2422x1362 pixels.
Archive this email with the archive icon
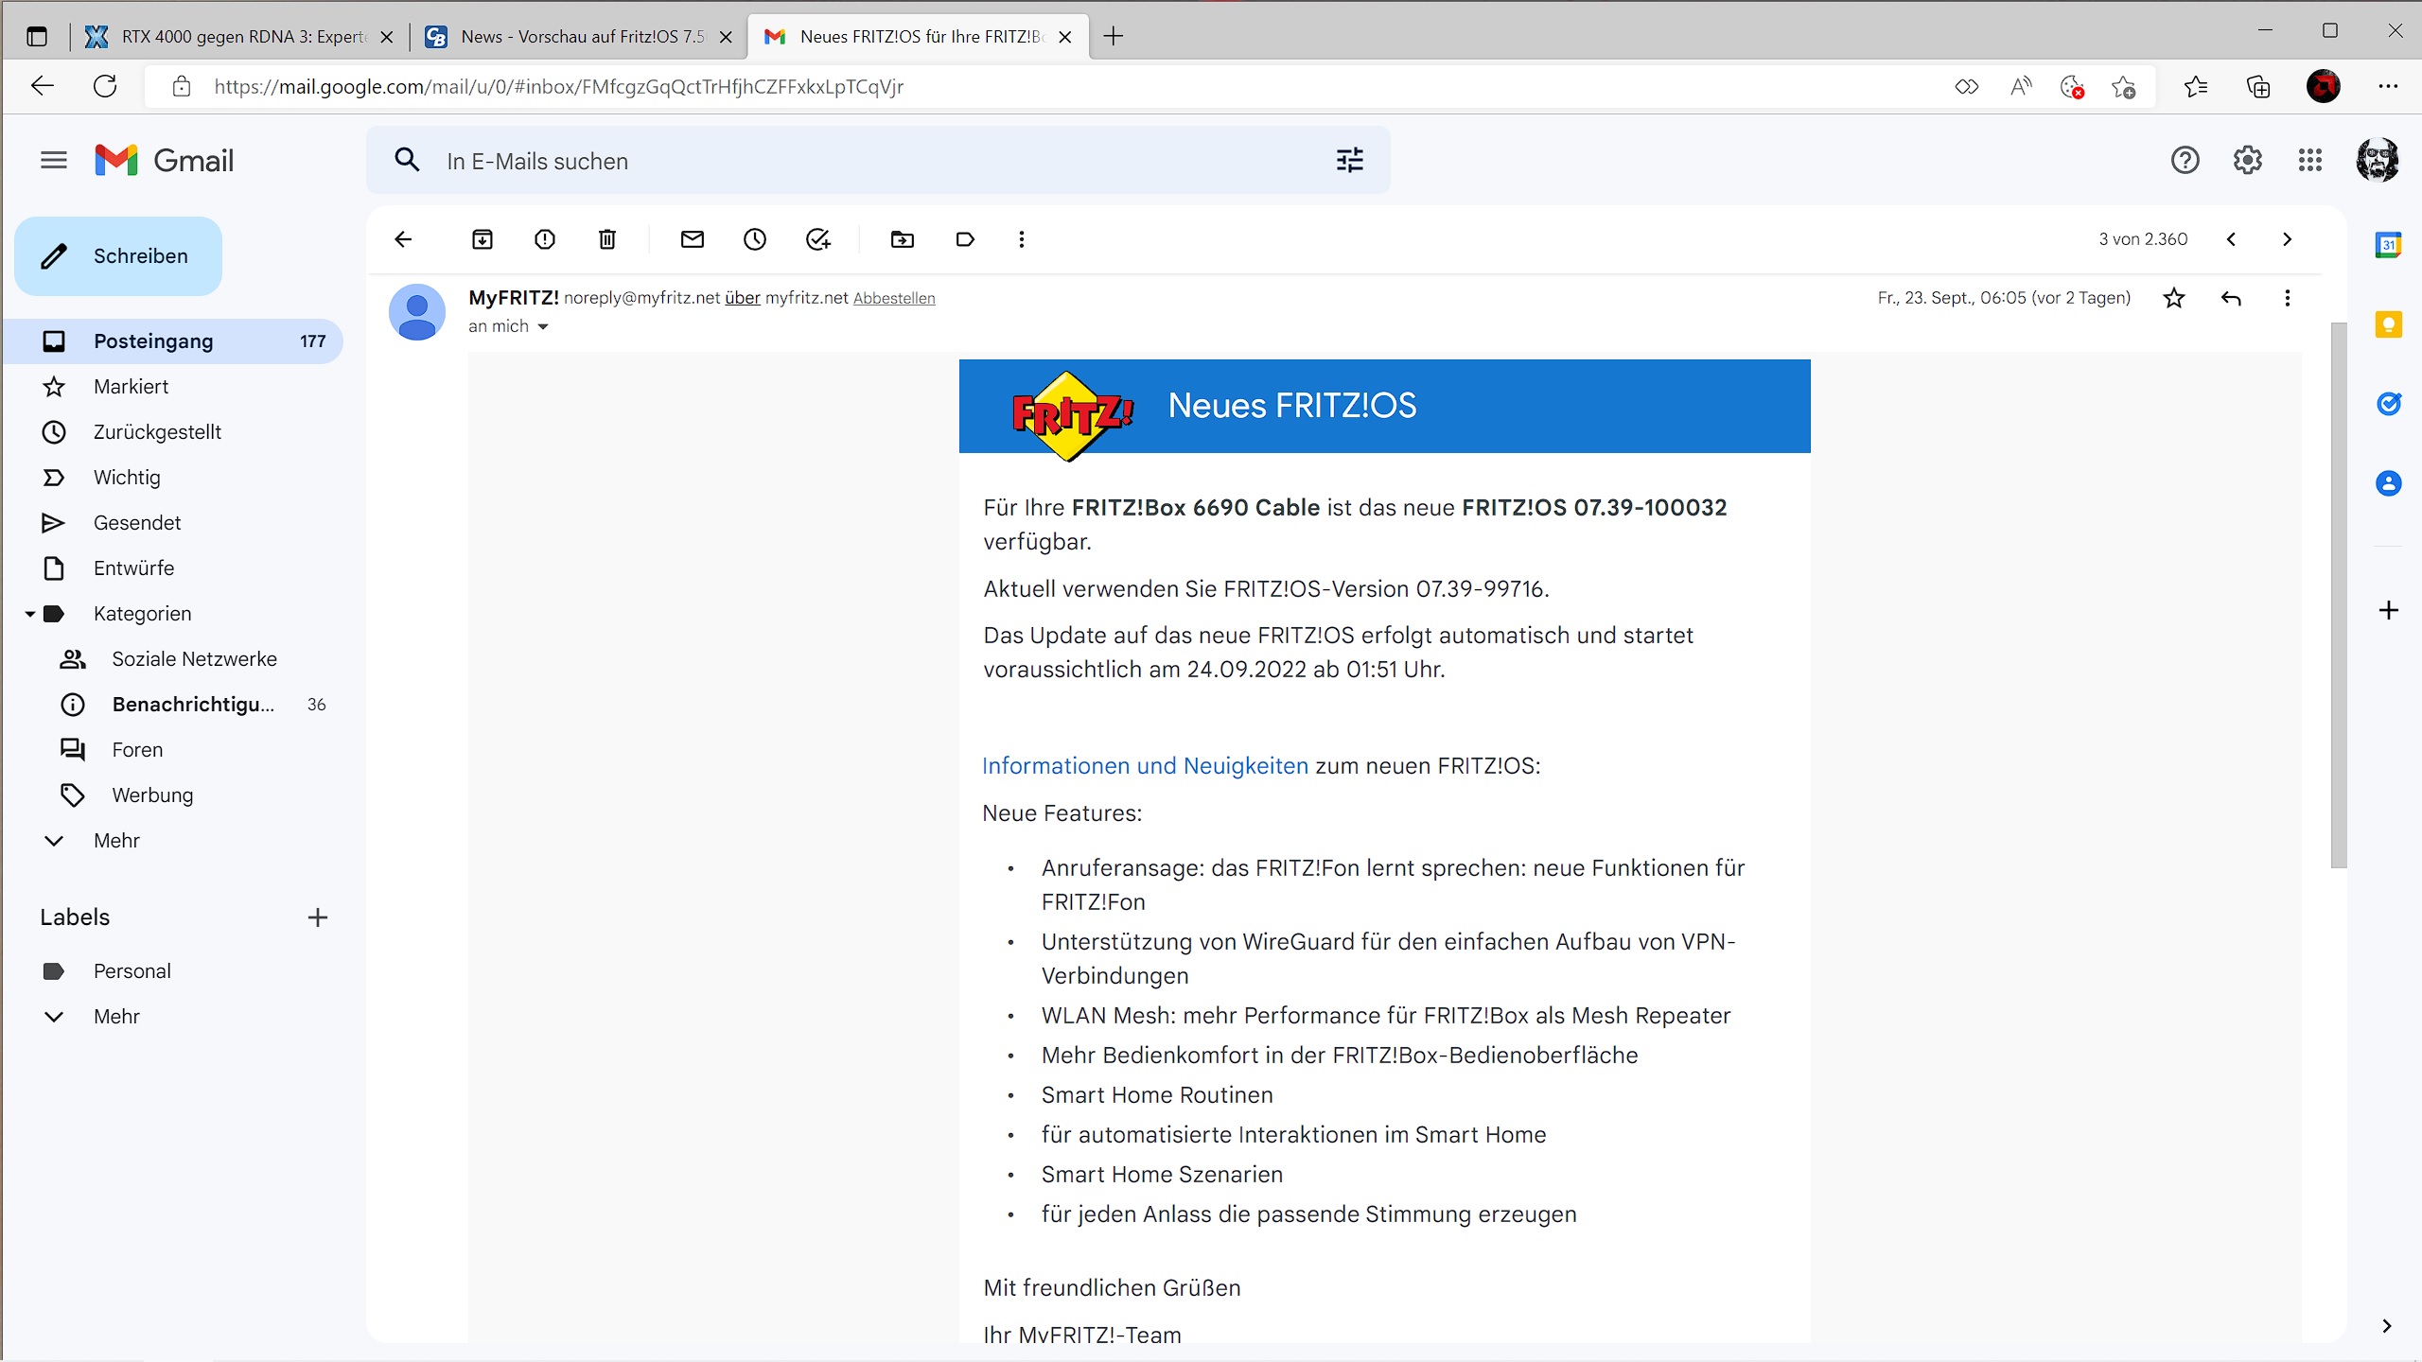click(x=483, y=239)
